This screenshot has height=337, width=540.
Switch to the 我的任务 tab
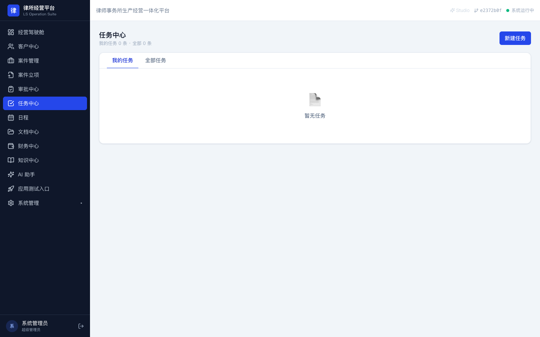[123, 61]
